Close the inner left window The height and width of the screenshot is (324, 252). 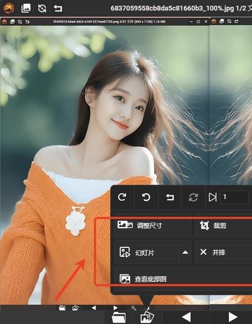(206, 22)
